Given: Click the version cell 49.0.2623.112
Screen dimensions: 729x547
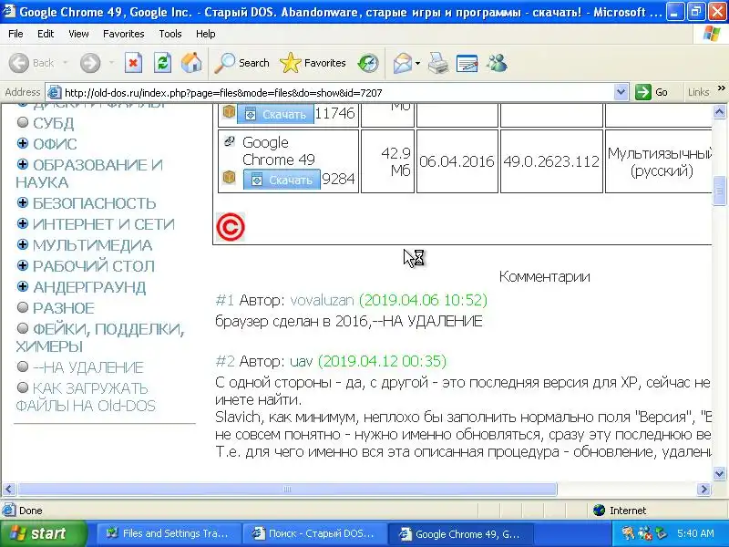Looking at the screenshot, I should 551,161.
